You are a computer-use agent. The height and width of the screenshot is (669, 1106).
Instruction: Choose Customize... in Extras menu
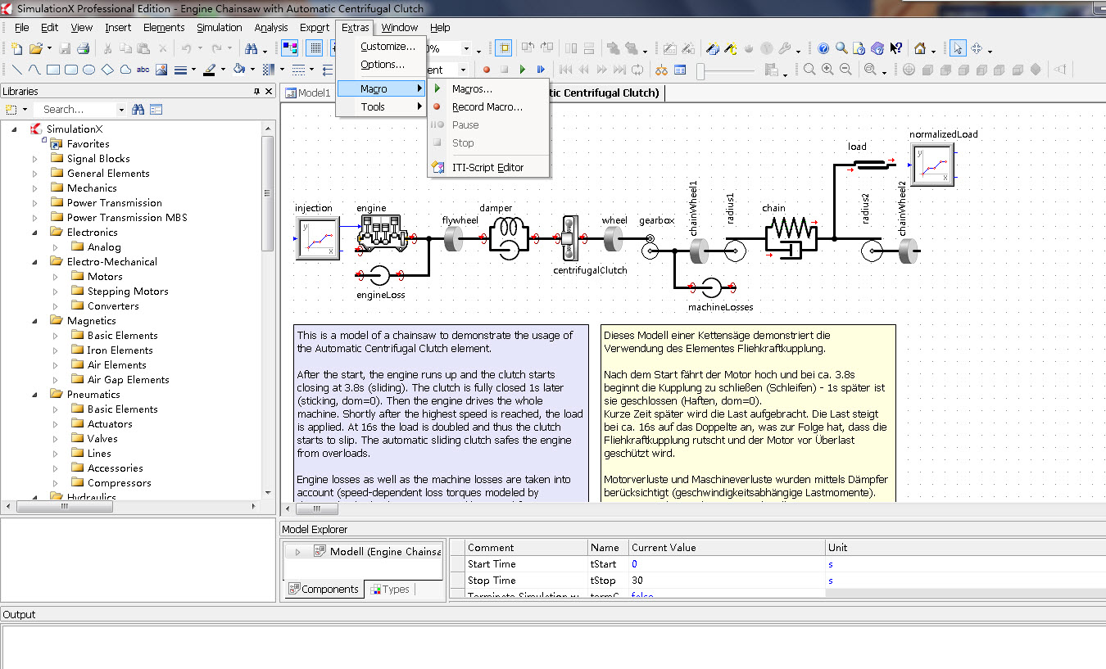pos(388,47)
